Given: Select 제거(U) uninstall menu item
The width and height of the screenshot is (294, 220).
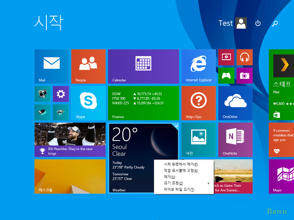Looking at the screenshot, I should [x=184, y=177].
